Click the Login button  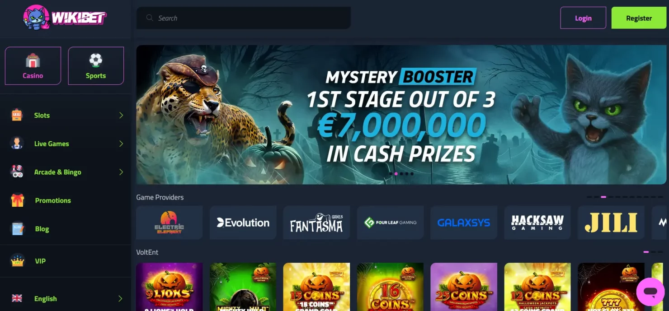coord(583,18)
